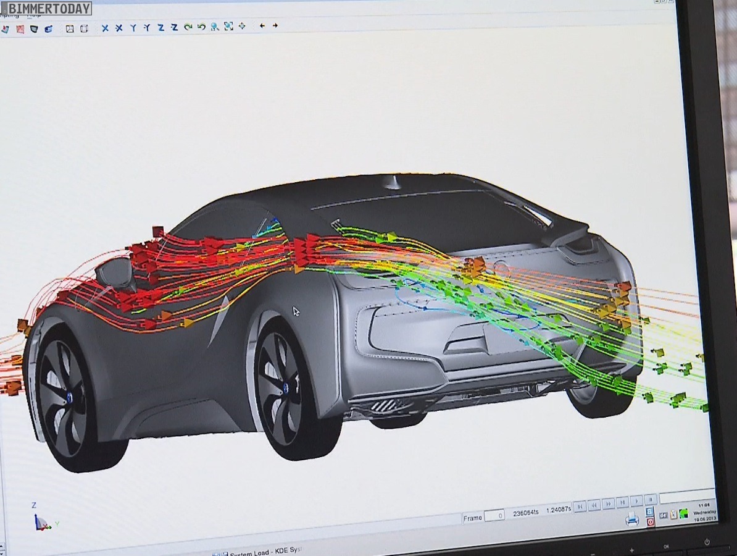
Task: Click the previous view left arrow
Action: click(x=262, y=26)
